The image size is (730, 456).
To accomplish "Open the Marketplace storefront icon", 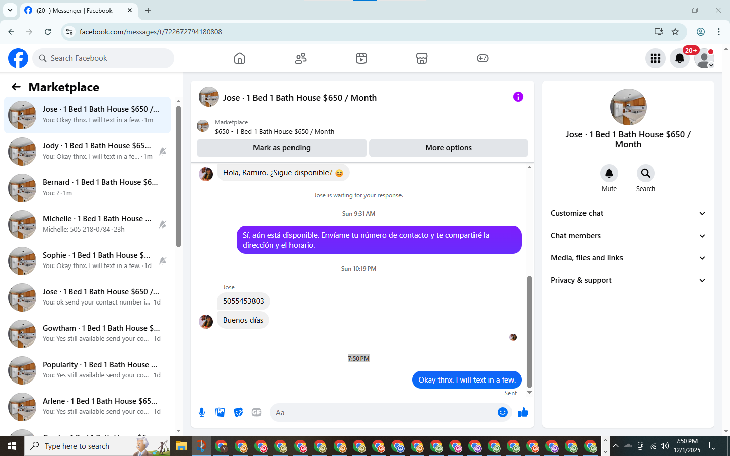I will 422,58.
